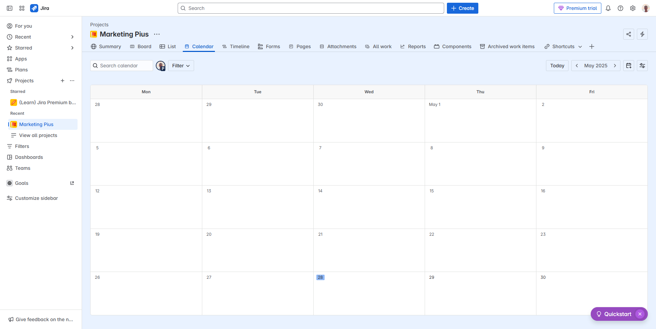Viewport: 656px width, 329px height.
Task: Click View all projects
Action: point(43,135)
